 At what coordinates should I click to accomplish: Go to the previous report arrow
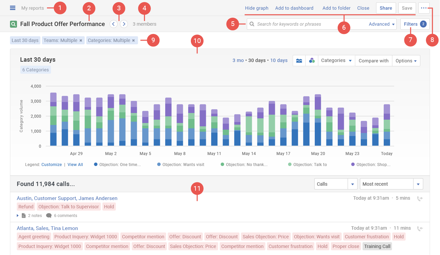114,24
